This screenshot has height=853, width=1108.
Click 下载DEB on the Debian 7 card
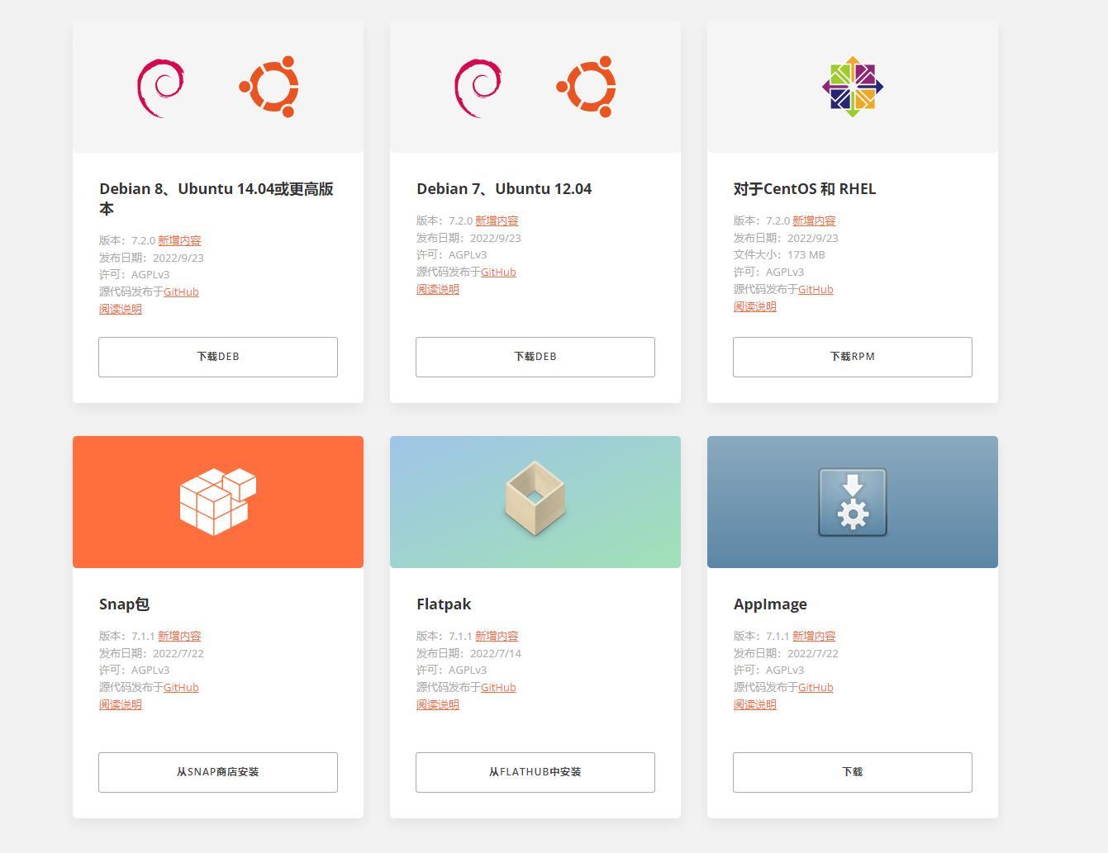(535, 357)
